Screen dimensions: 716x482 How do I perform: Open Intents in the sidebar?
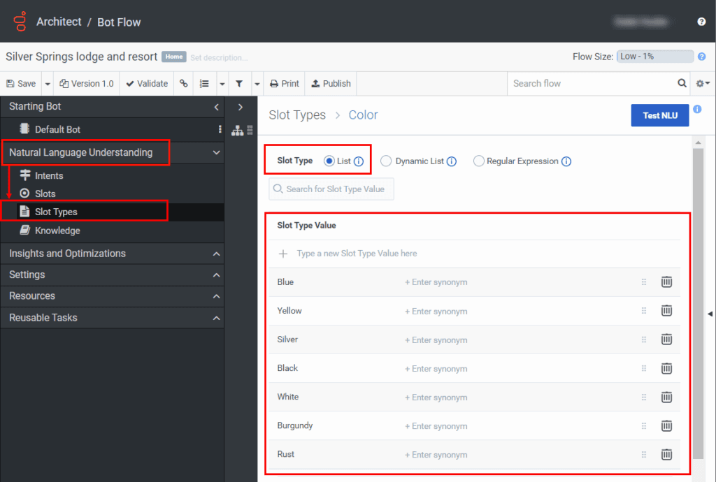tap(49, 175)
